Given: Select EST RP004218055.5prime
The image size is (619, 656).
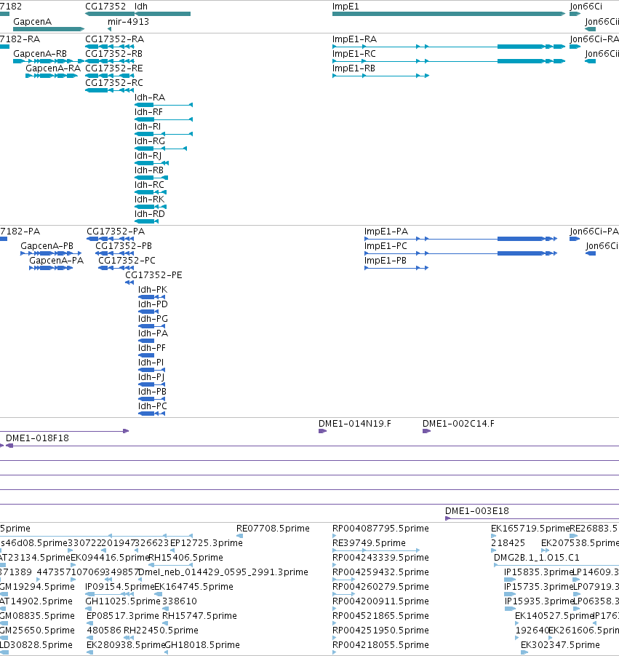Looking at the screenshot, I should [380, 644].
